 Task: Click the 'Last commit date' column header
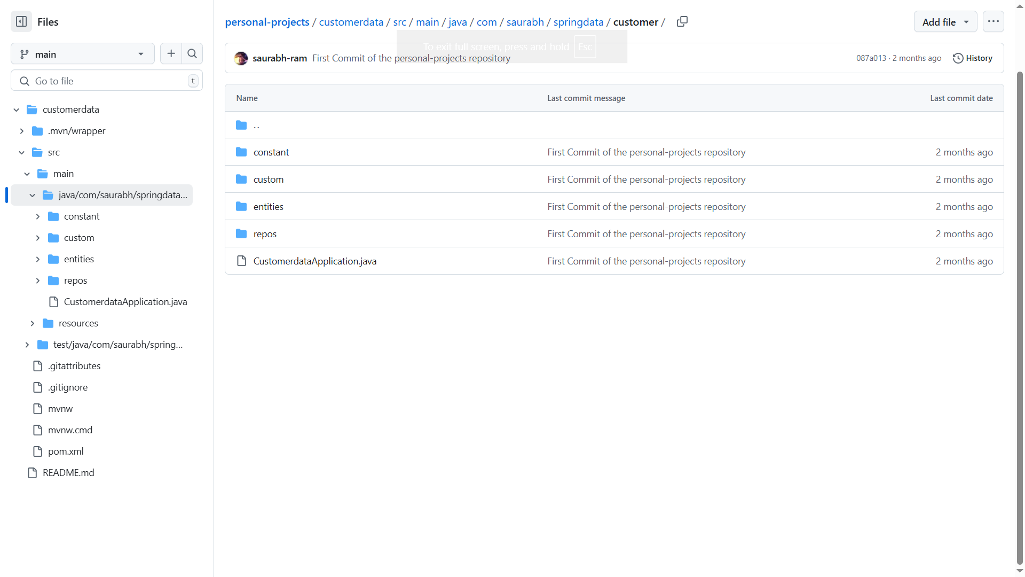(x=961, y=98)
